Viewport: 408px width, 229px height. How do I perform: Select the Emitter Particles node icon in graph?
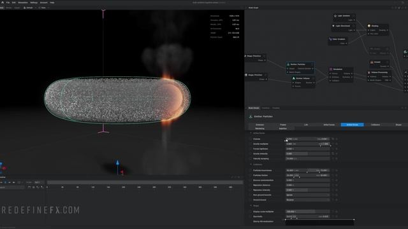point(288,64)
